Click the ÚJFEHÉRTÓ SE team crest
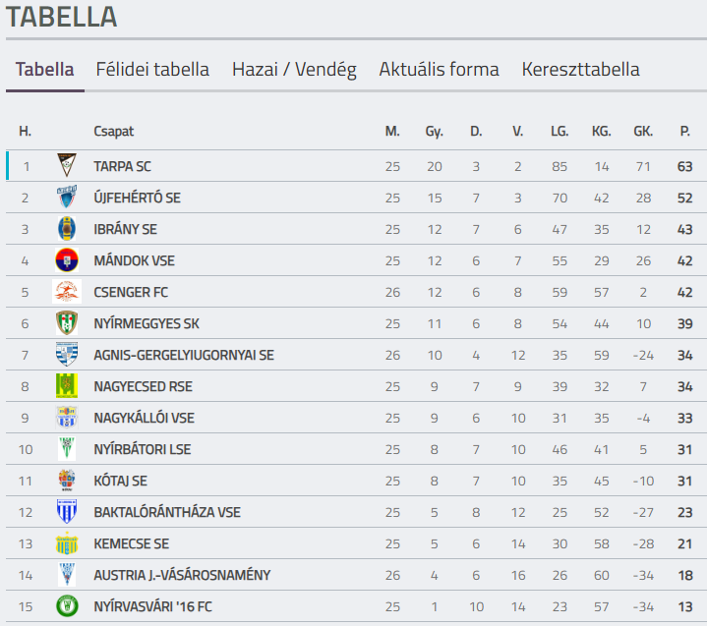The height and width of the screenshot is (626, 707). point(67,197)
